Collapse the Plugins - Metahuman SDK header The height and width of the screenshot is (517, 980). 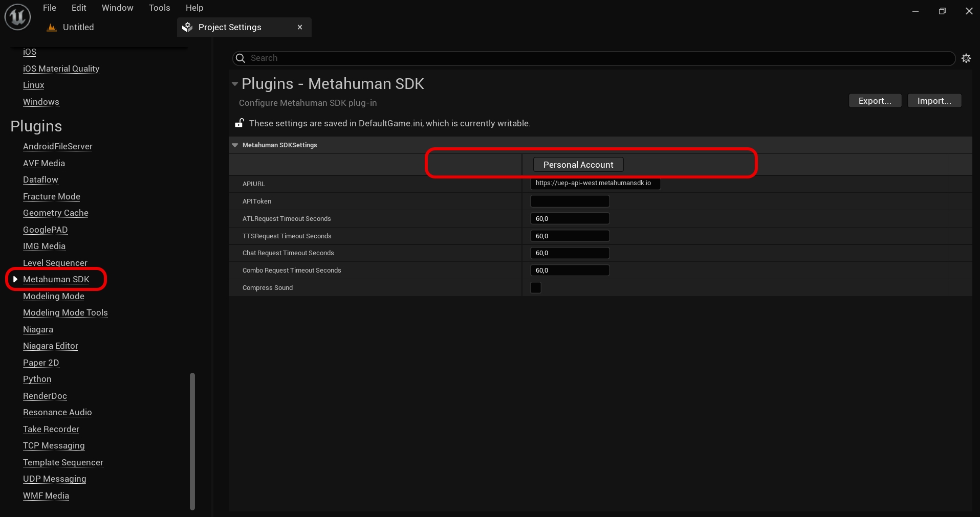235,84
